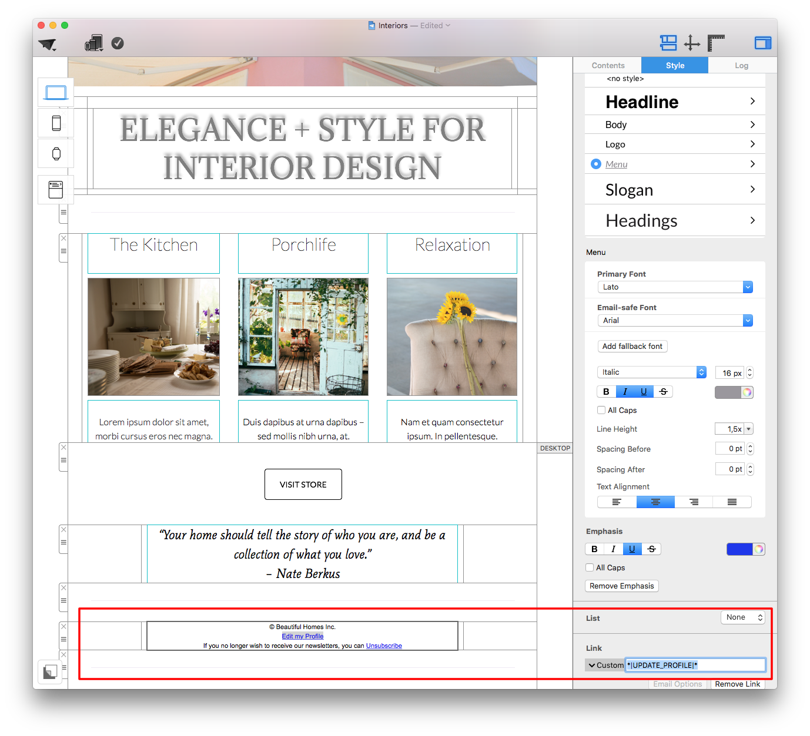Enable All Caps under Menu style

point(601,410)
